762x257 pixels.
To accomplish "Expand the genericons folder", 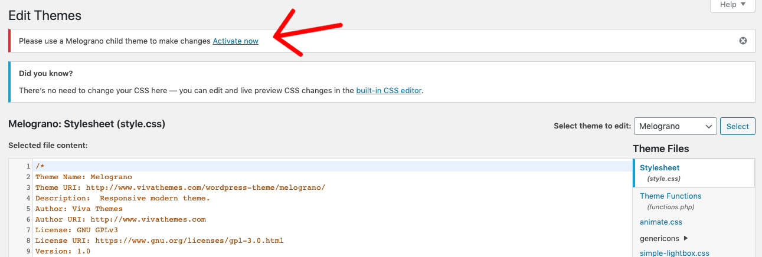I will [x=664, y=239].
